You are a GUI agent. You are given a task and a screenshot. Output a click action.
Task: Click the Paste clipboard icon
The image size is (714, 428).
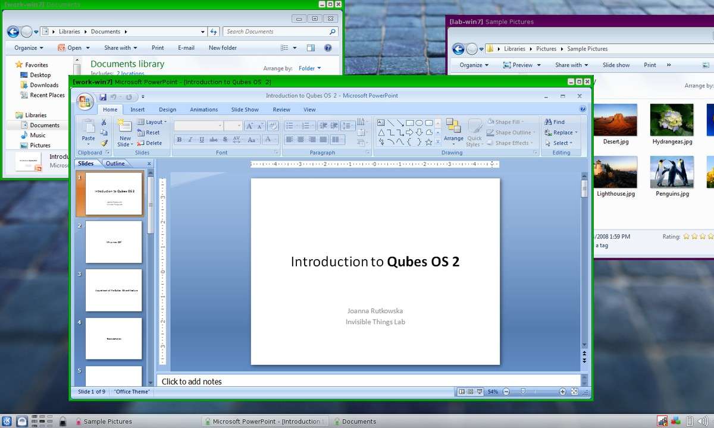point(88,127)
